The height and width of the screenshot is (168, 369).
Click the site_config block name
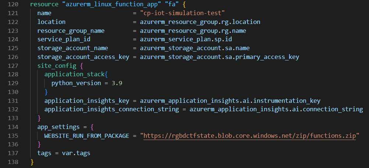click(x=57, y=66)
